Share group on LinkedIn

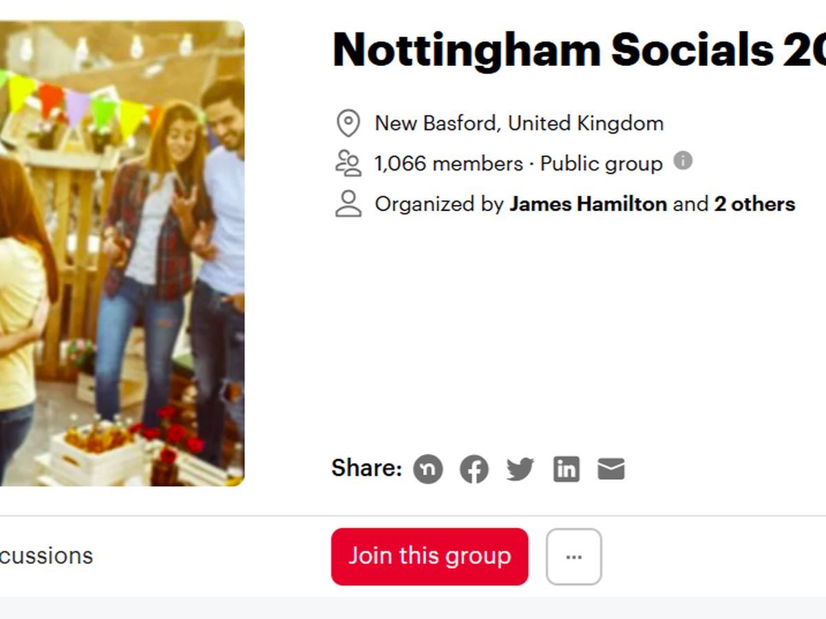(566, 470)
